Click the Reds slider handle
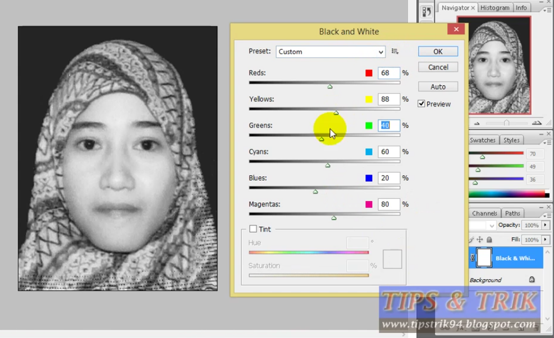The image size is (554, 338). point(329,86)
